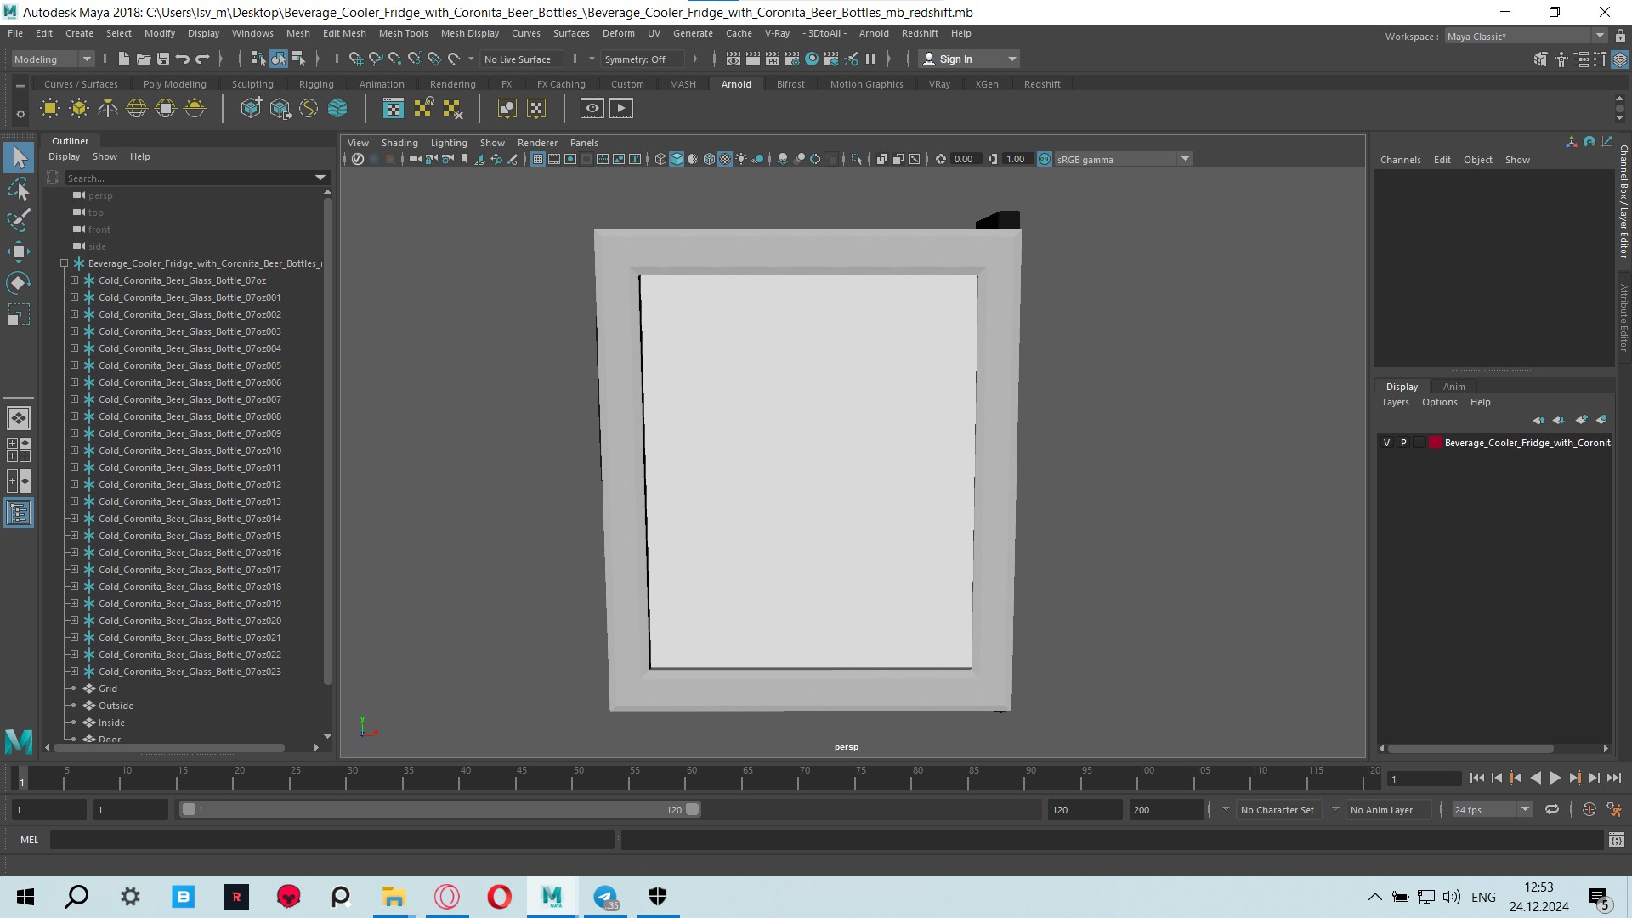Screen dimensions: 1632x918
Task: Click the No Character Set button
Action: pyautogui.click(x=1277, y=810)
